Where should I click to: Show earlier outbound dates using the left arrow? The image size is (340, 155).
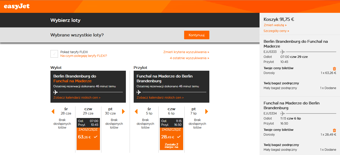(53, 111)
